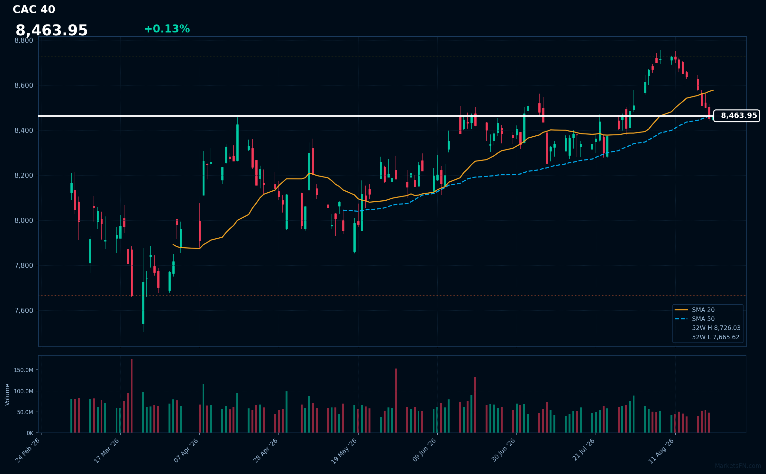Click the +0.13% change figure
This screenshot has width=766, height=474.
[x=167, y=29]
